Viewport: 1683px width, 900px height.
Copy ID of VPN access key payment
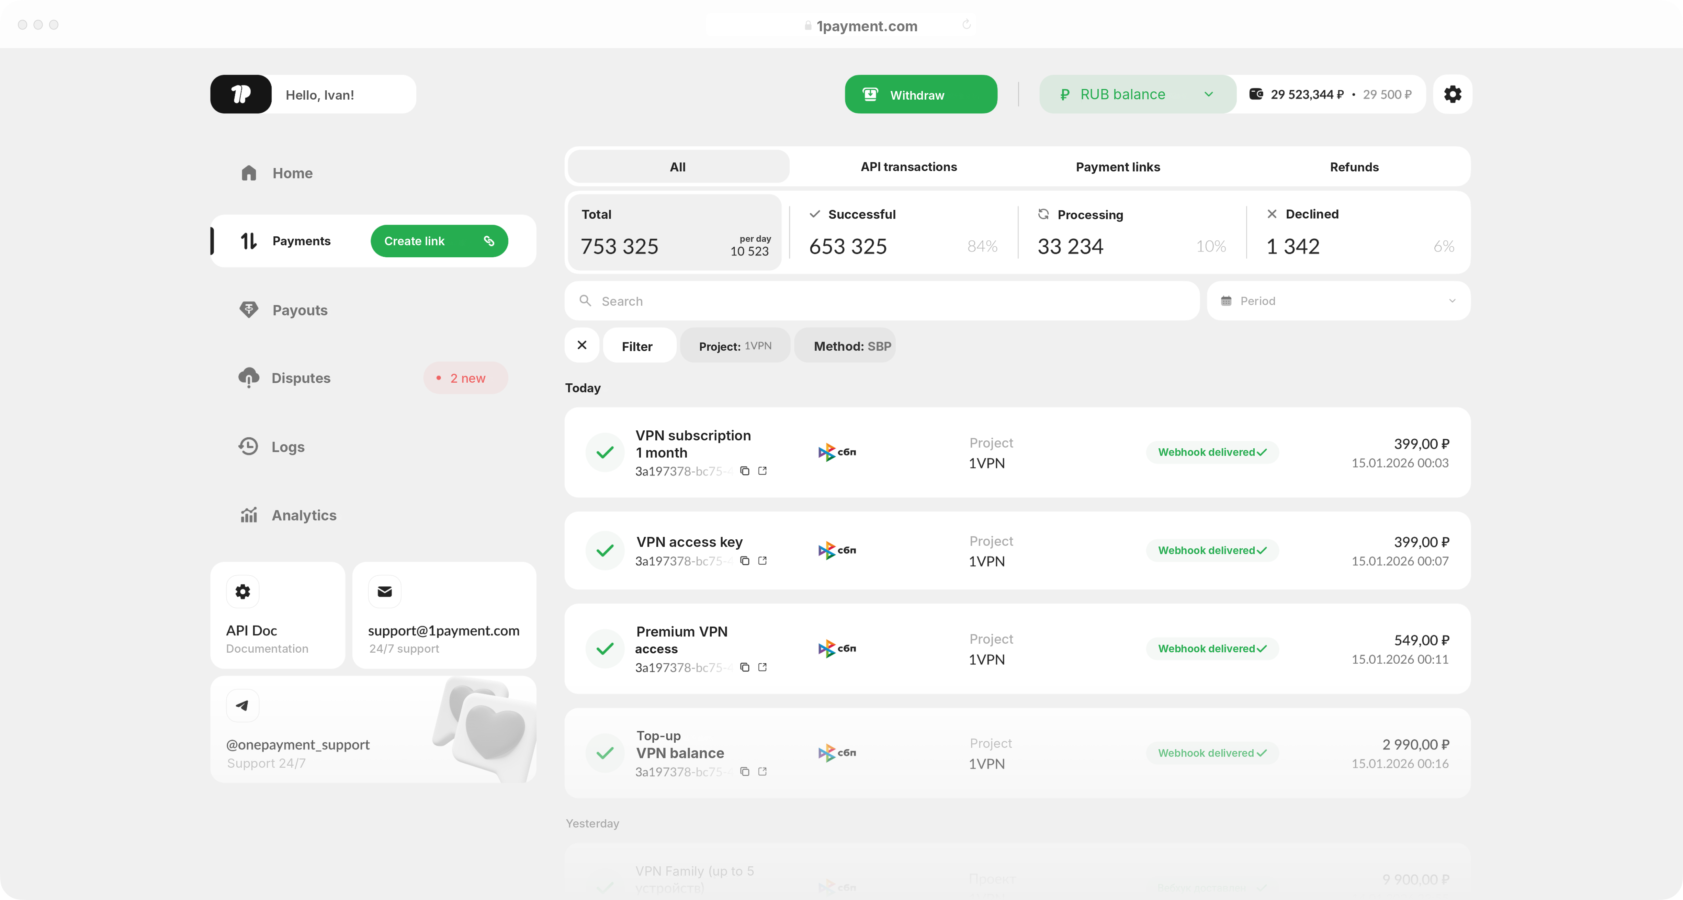click(745, 561)
